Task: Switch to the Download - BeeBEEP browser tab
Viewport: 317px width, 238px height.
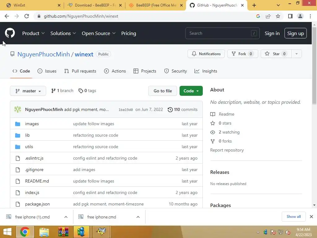Action: coord(94,5)
